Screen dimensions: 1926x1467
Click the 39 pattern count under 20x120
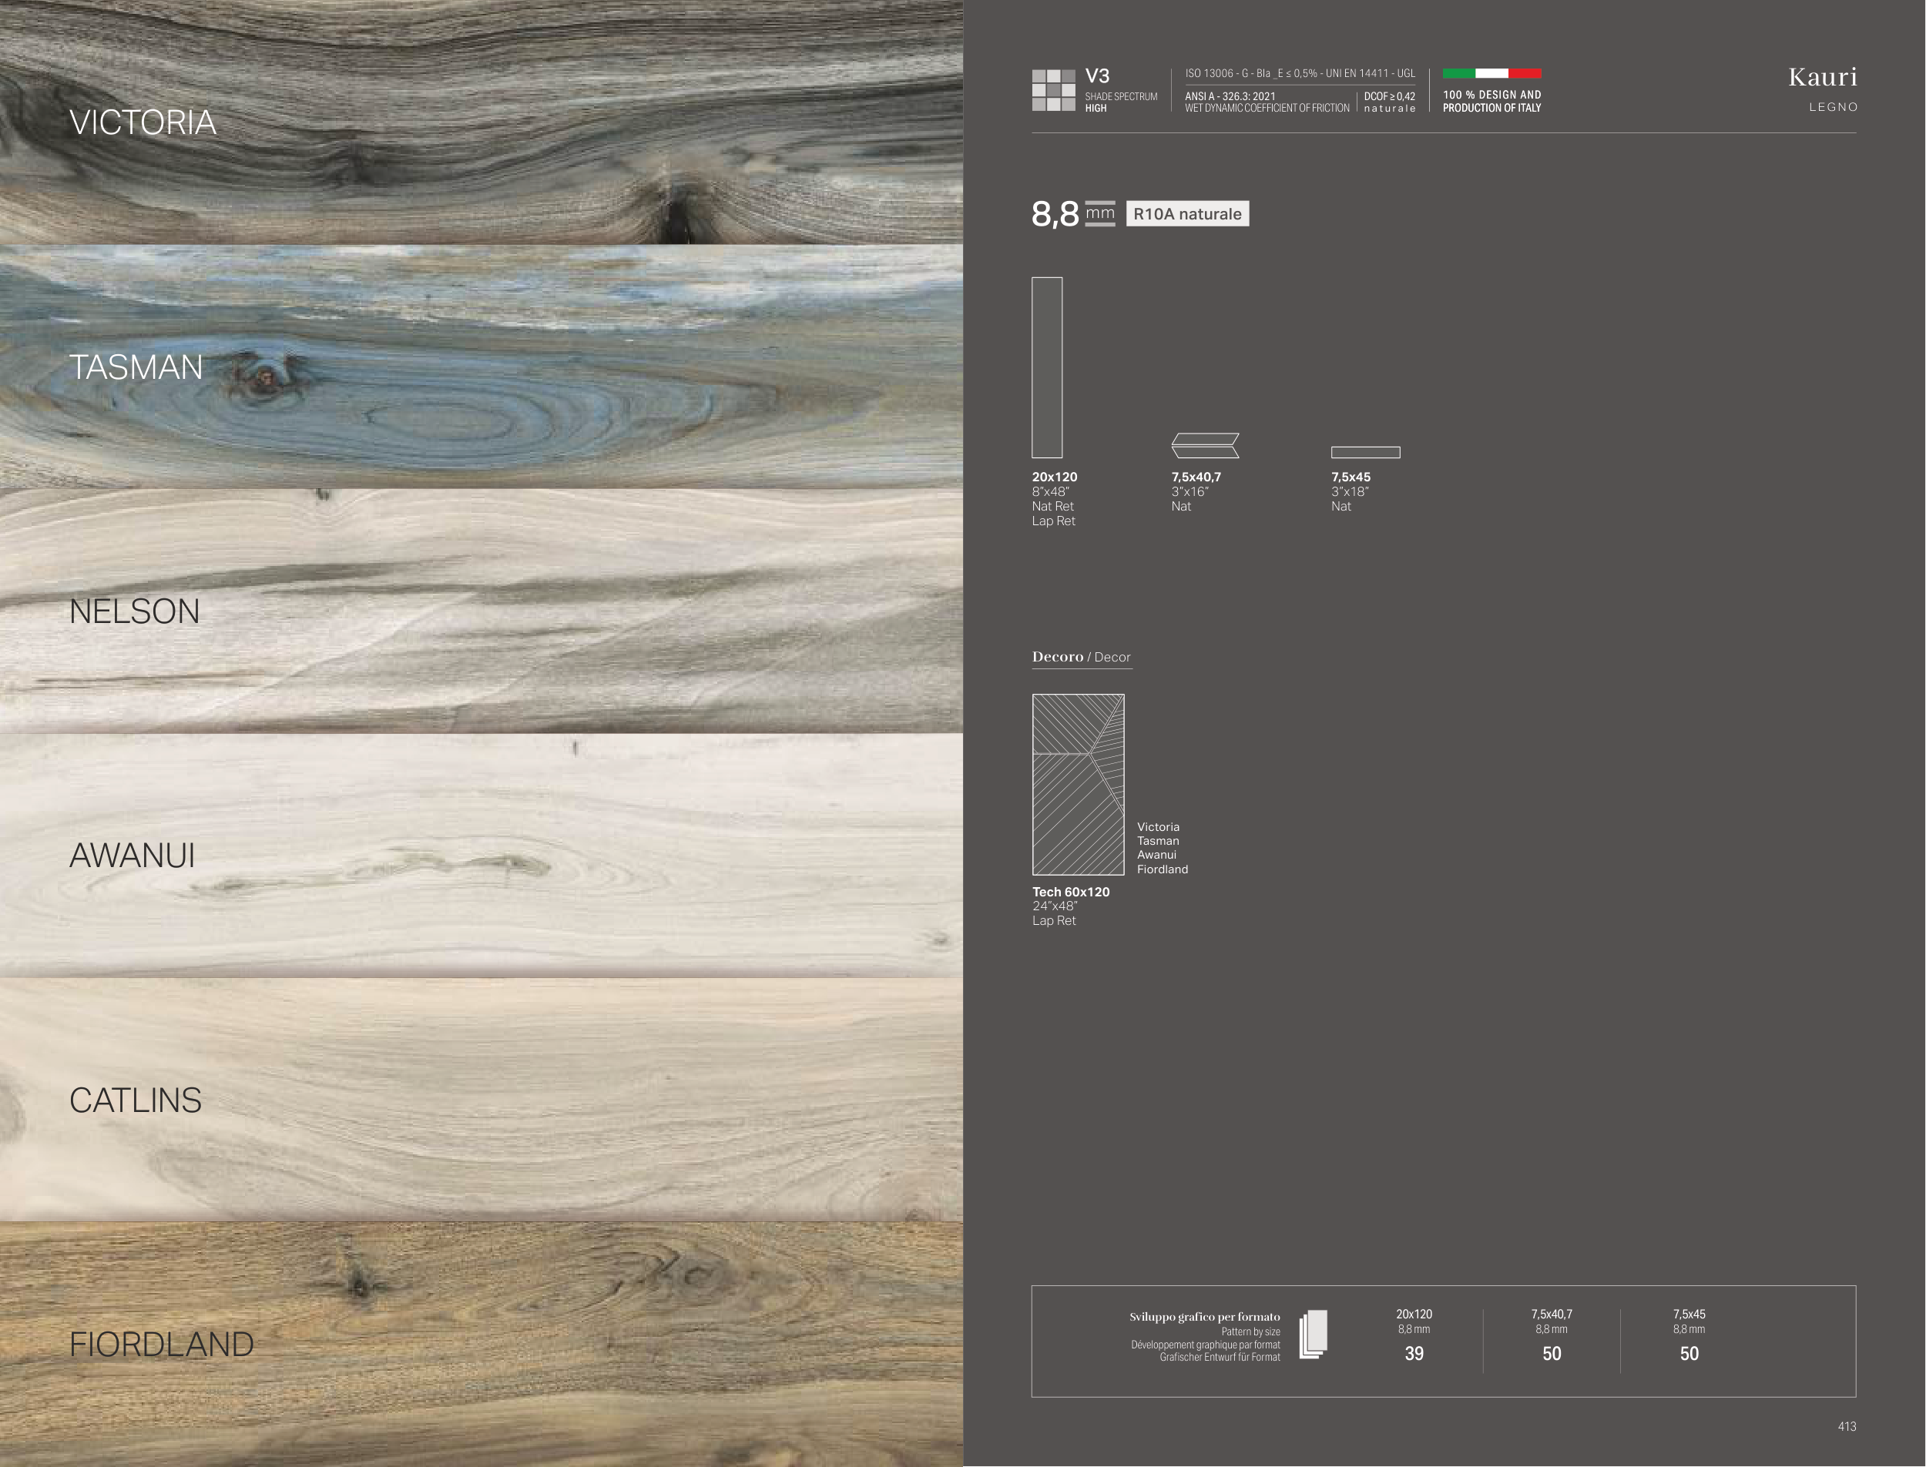(x=1413, y=1354)
